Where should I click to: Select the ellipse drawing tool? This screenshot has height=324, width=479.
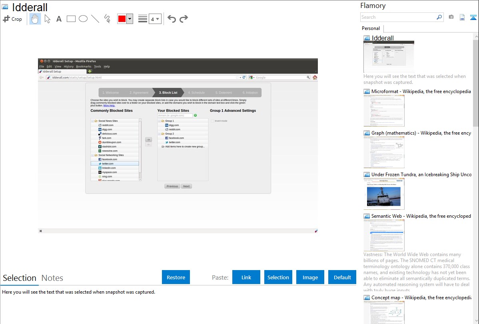[83, 19]
